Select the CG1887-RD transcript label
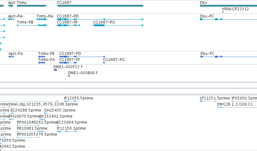The image size is (257, 151). pyautogui.click(x=68, y=16)
